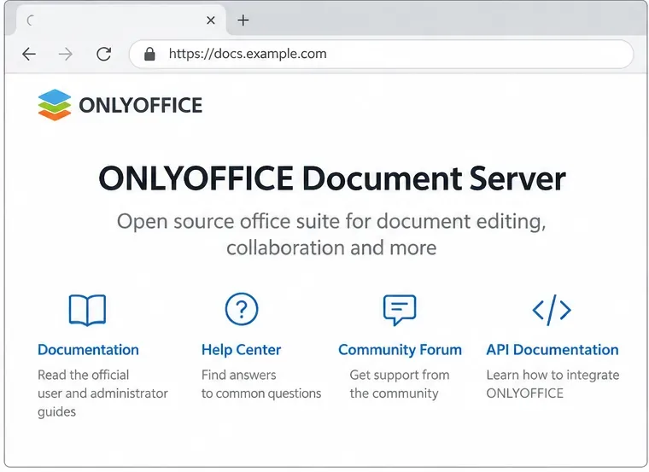Click "Learn how to integrate ONLYOFFICE" text
This screenshot has width=649, height=472.
pos(553,384)
